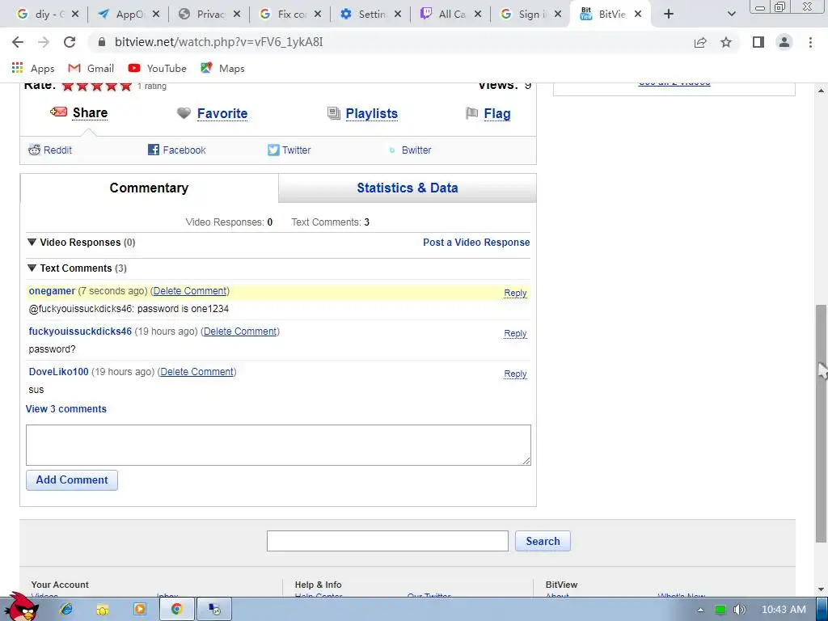Click the browser back arrow
This screenshot has width=828, height=621.
point(18,42)
